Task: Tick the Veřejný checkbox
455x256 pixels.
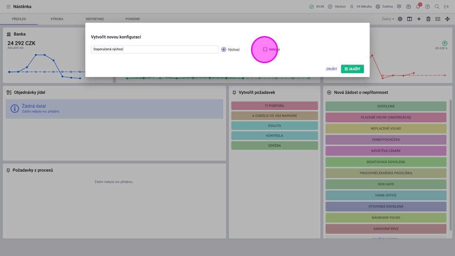Action: [265, 49]
